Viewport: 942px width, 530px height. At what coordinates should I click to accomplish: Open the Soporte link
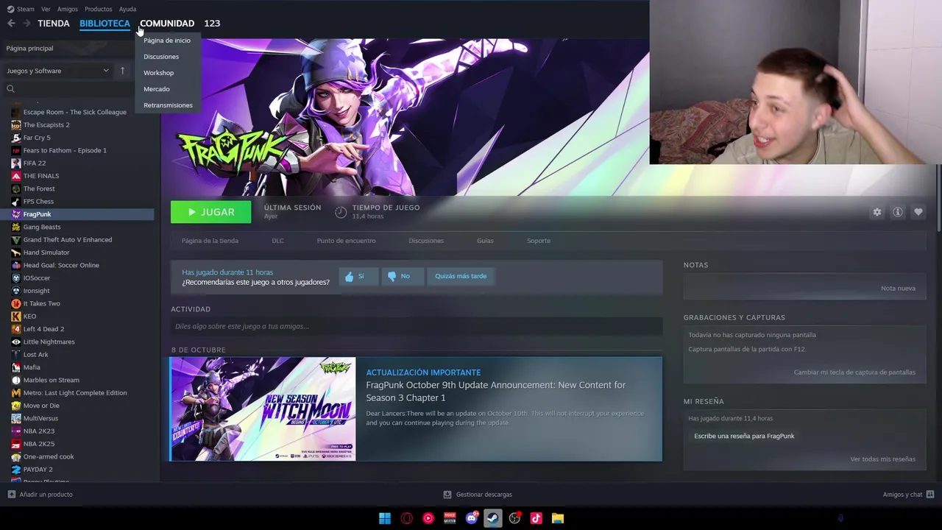click(x=539, y=241)
